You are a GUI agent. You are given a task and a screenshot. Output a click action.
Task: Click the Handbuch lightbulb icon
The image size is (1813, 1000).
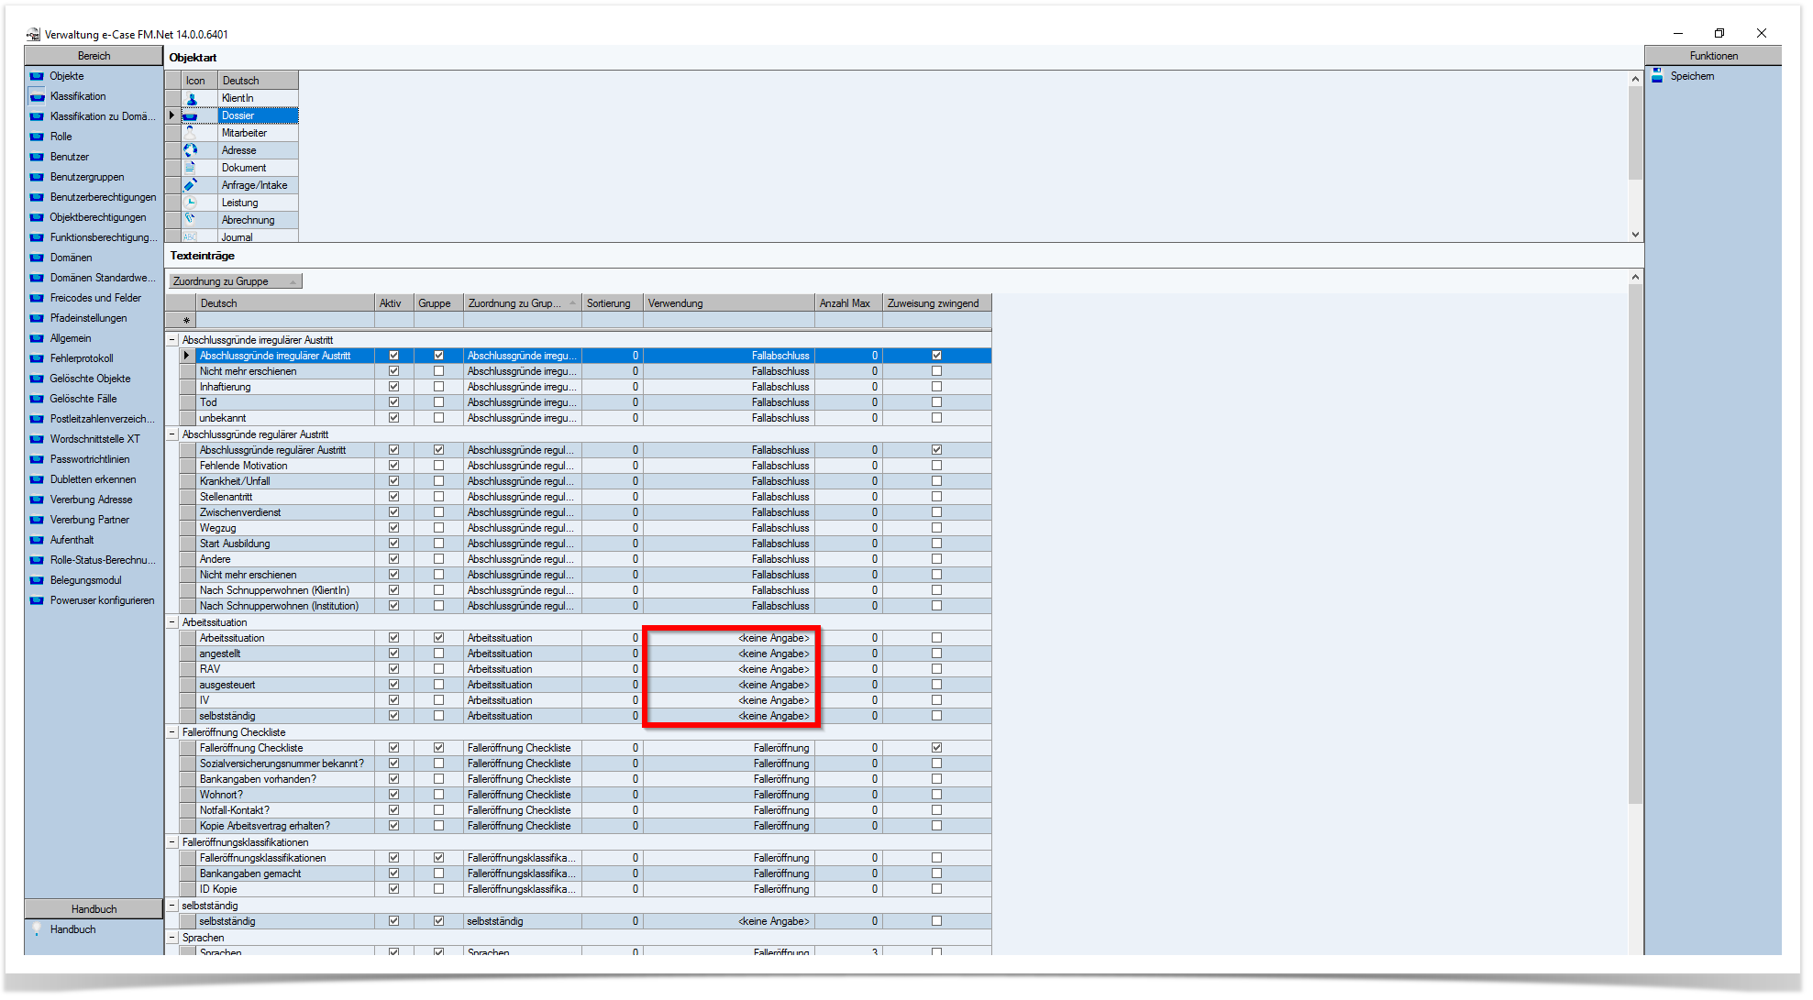click(x=37, y=929)
